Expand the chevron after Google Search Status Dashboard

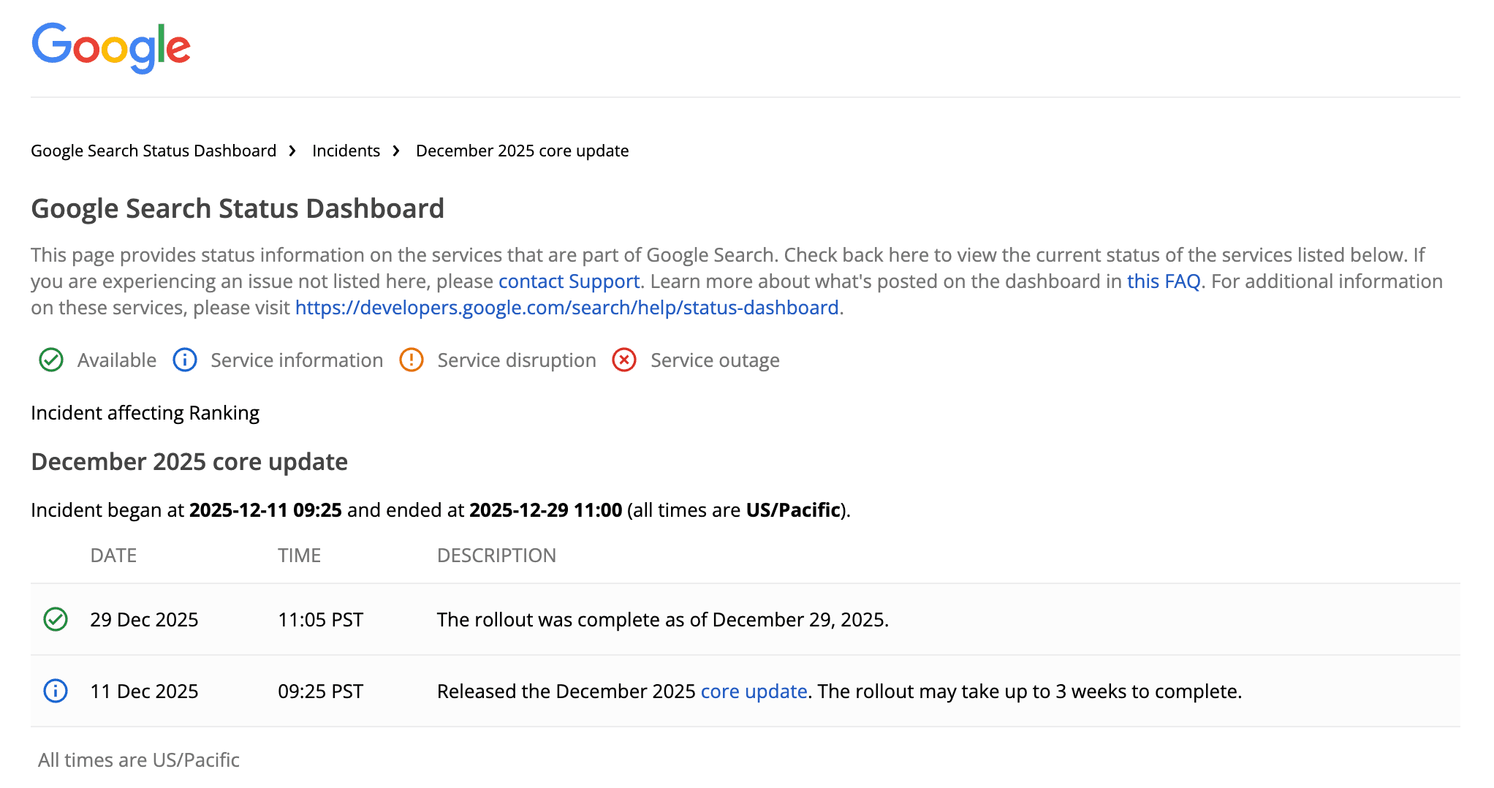point(292,150)
